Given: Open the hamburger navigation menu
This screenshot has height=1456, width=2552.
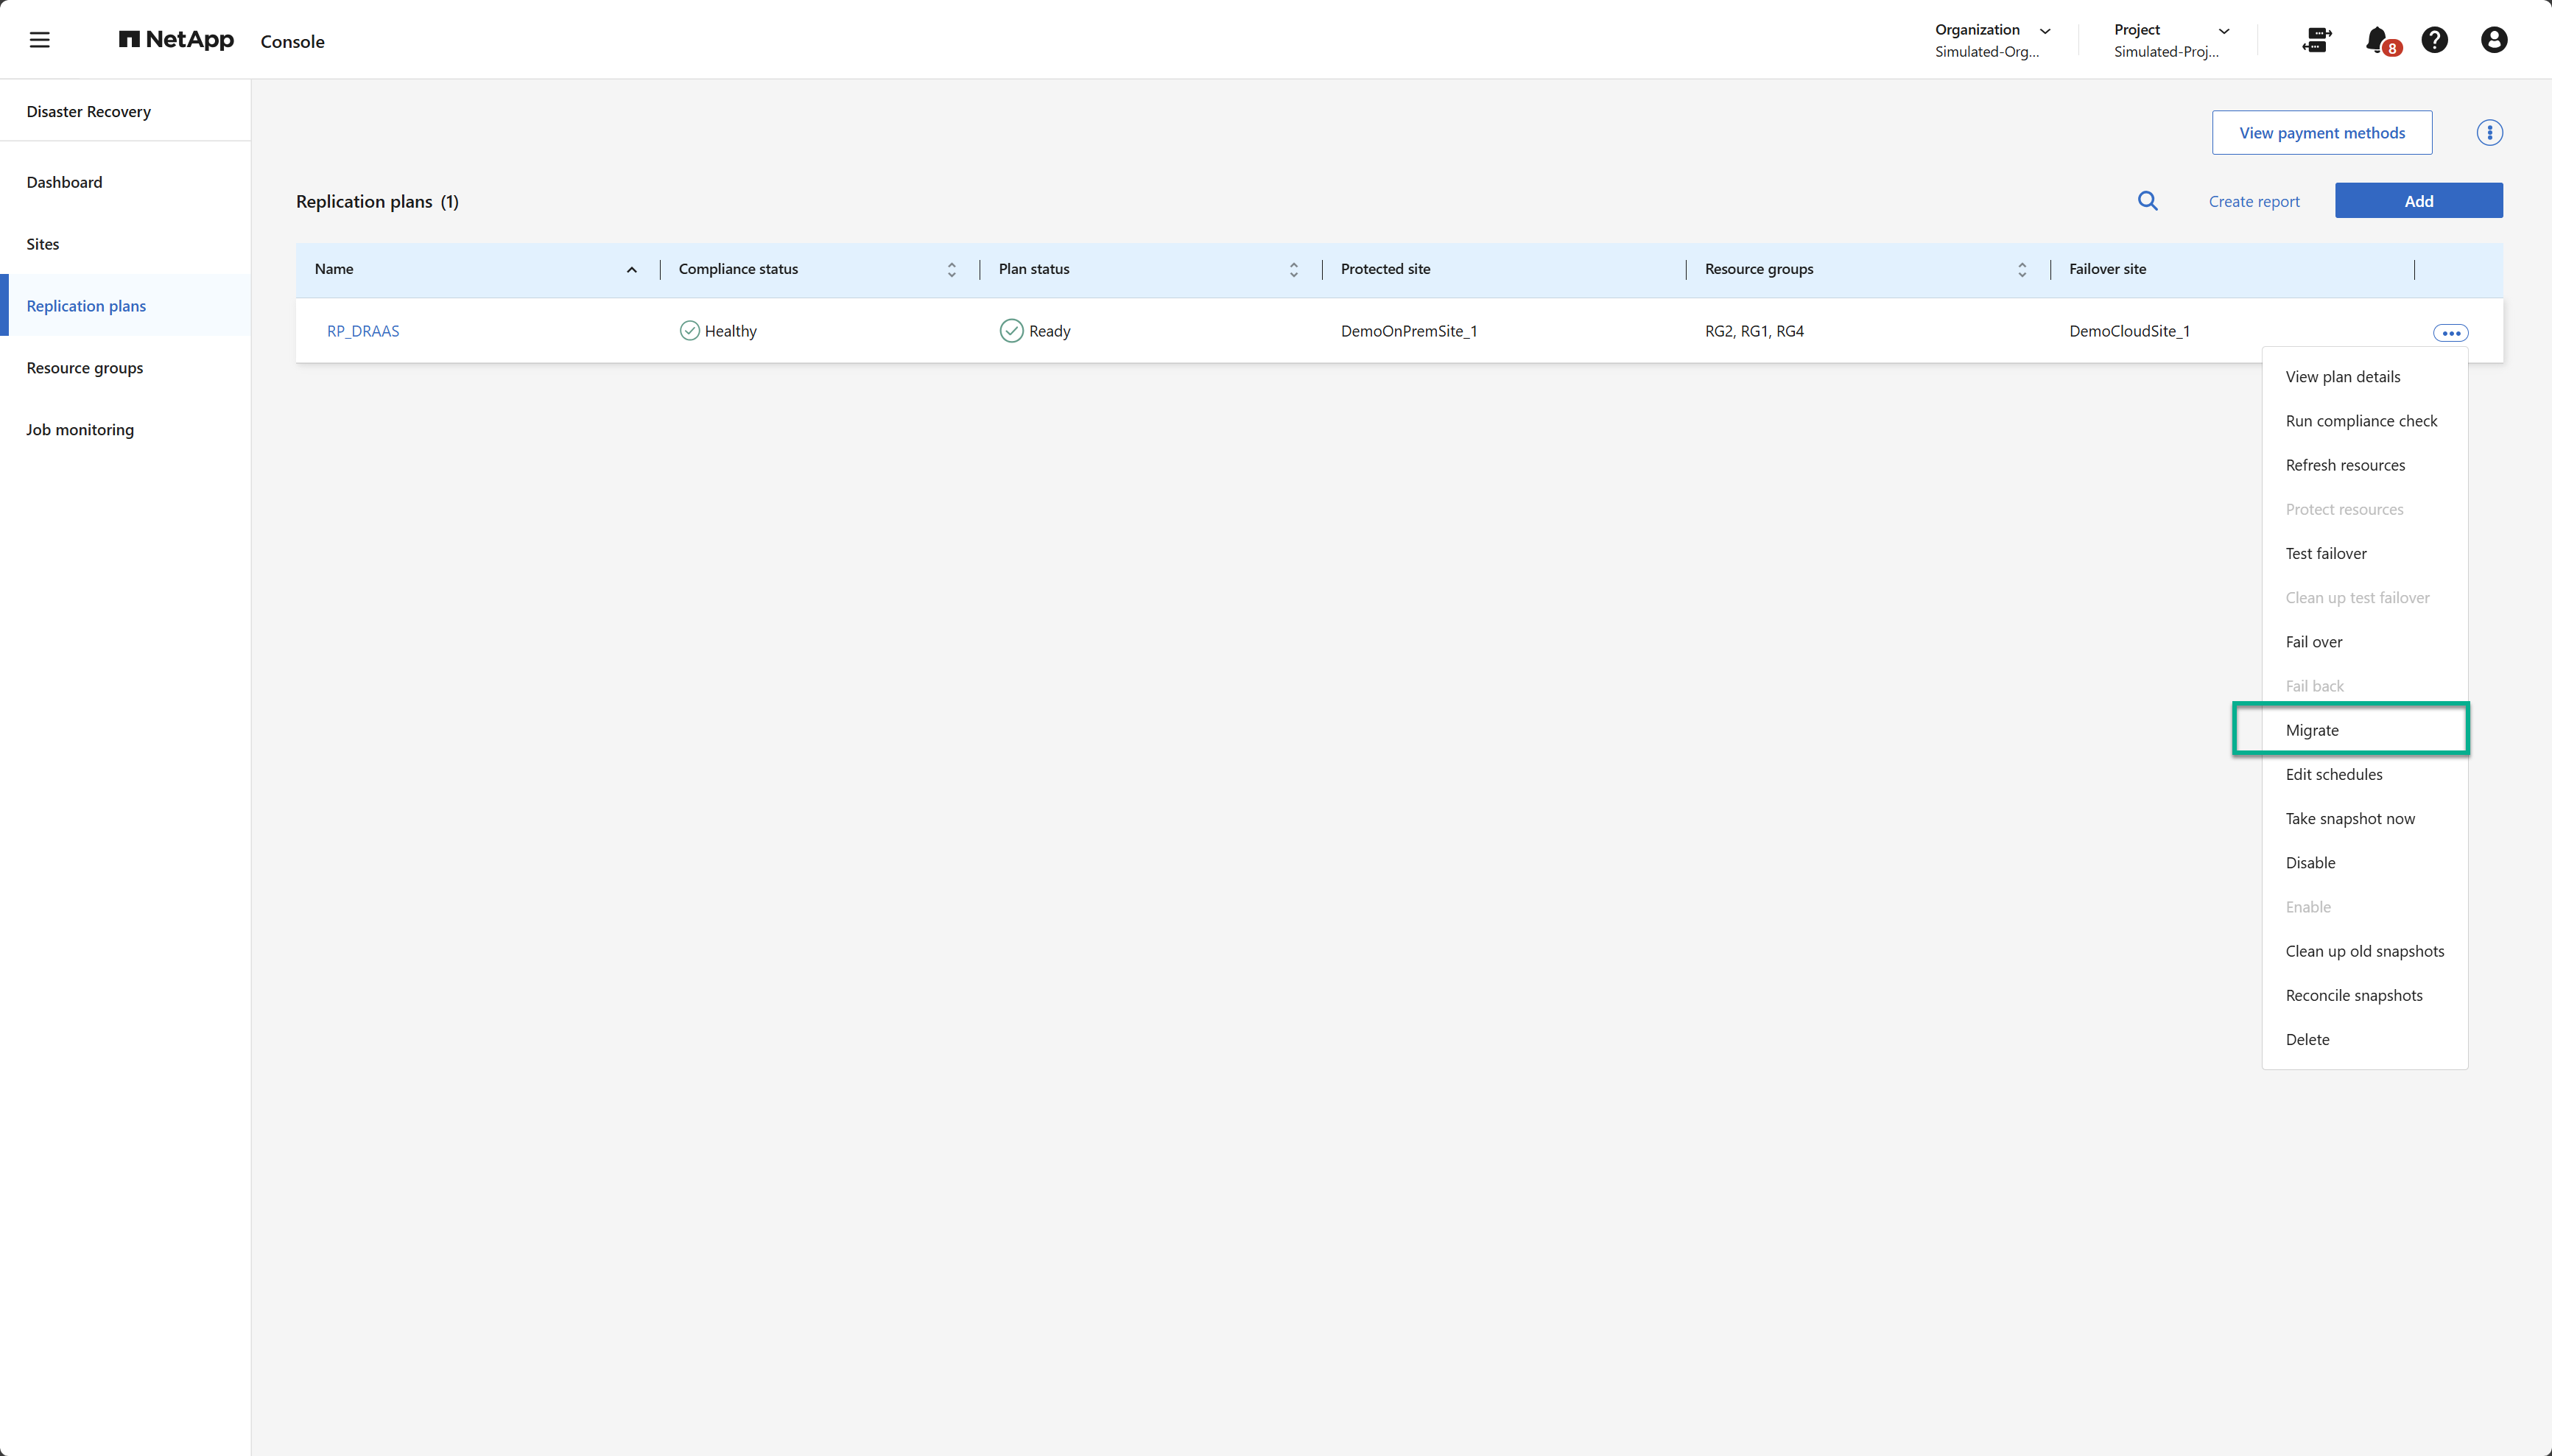Looking at the screenshot, I should pyautogui.click(x=39, y=40).
